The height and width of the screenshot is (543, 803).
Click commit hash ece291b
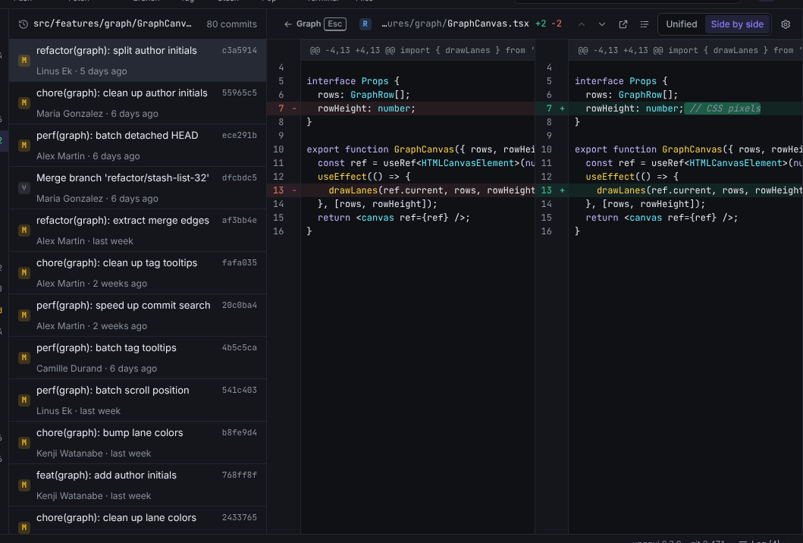pos(239,135)
